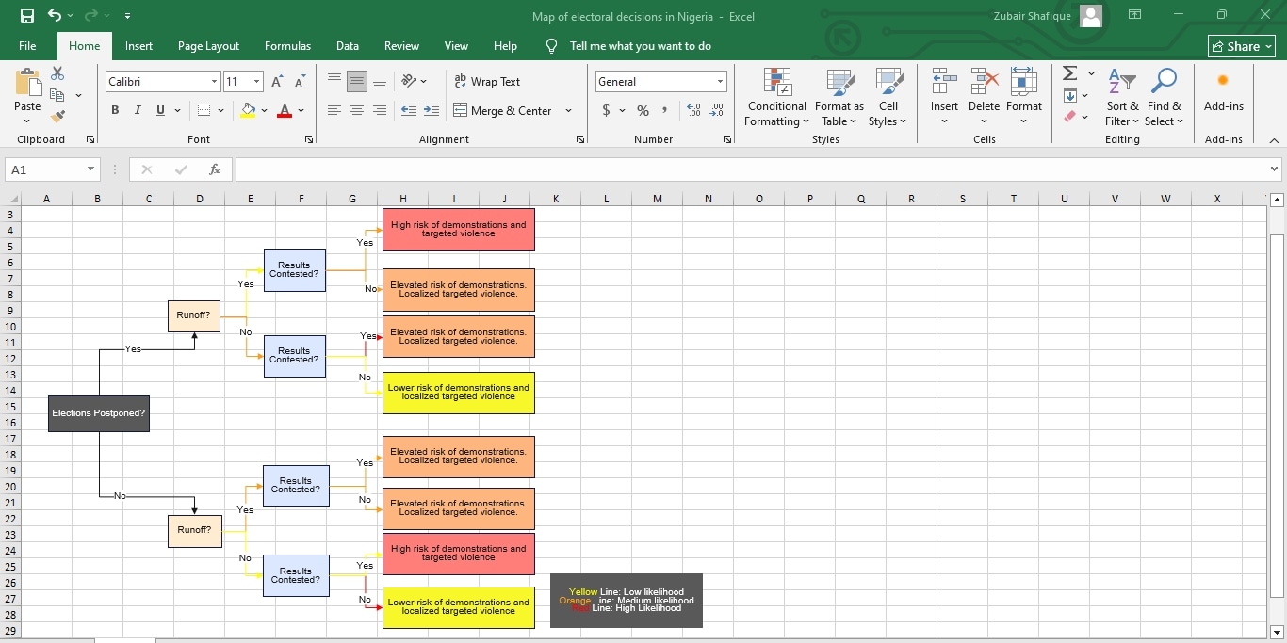The height and width of the screenshot is (643, 1287).
Task: Switch to the Formulas ribbon tab
Action: (x=287, y=45)
